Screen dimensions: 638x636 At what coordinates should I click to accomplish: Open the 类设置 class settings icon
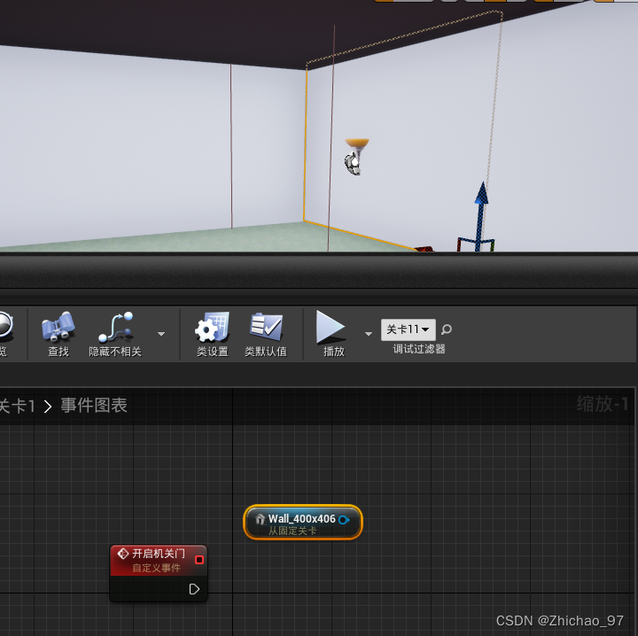212,329
